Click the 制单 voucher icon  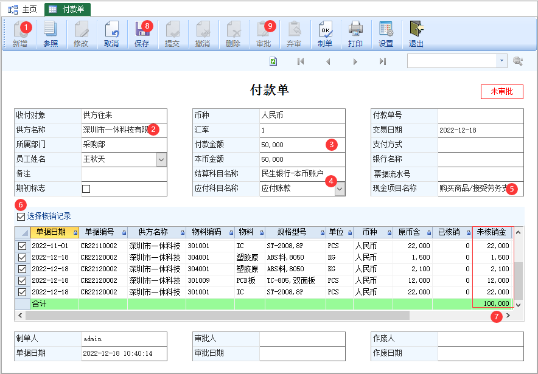pos(325,34)
